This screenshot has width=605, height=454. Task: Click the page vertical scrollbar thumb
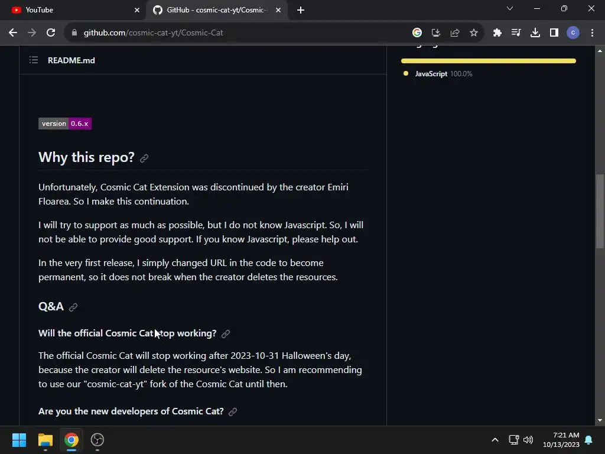coord(600,211)
